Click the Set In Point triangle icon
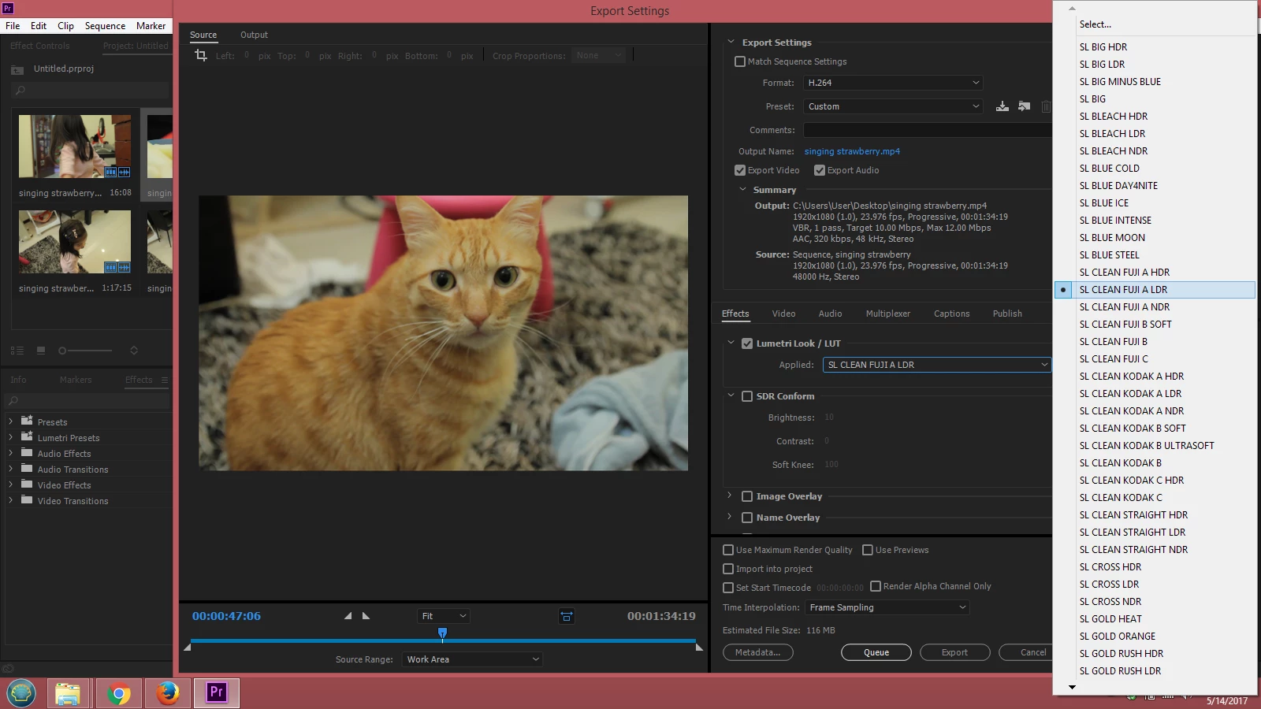Viewport: 1261px width, 709px height. pyautogui.click(x=348, y=616)
